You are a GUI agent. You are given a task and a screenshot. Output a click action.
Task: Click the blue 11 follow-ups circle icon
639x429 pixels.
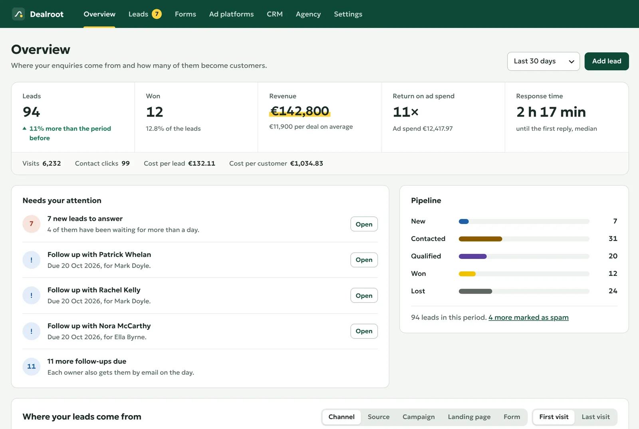32,366
